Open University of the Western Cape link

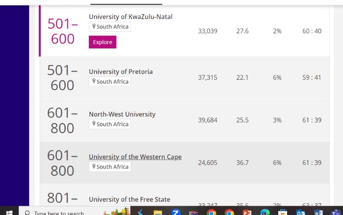135,157
